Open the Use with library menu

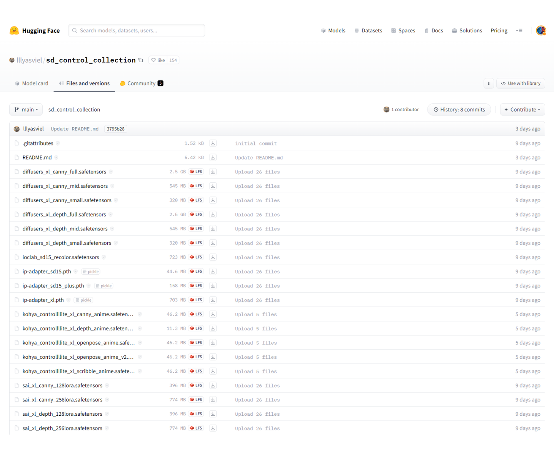coord(521,83)
